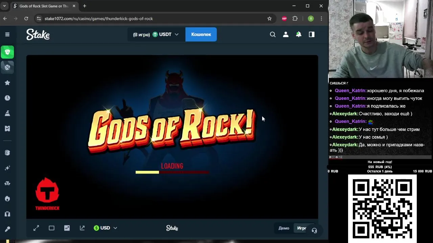Click the 'Остался 1 день' text
Viewport: 433px width, 243px height.
(380, 171)
